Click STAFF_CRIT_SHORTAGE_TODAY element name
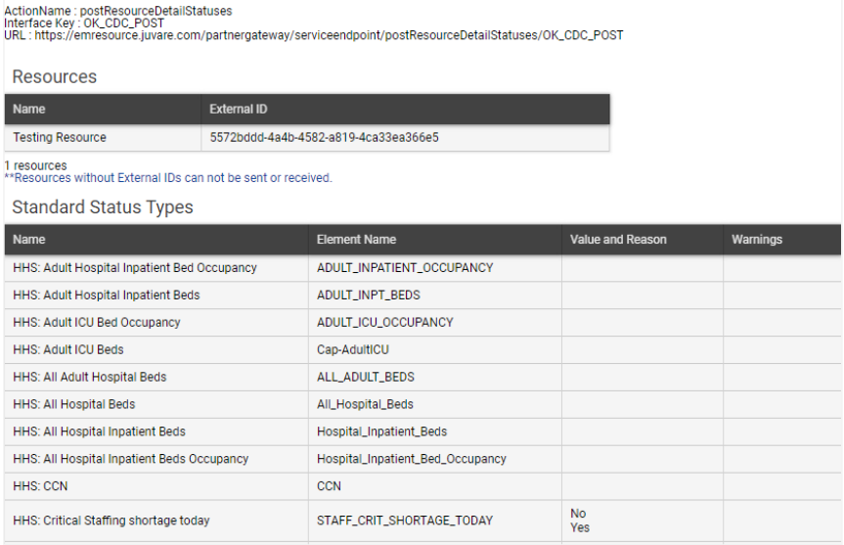The image size is (844, 545). coord(405,521)
